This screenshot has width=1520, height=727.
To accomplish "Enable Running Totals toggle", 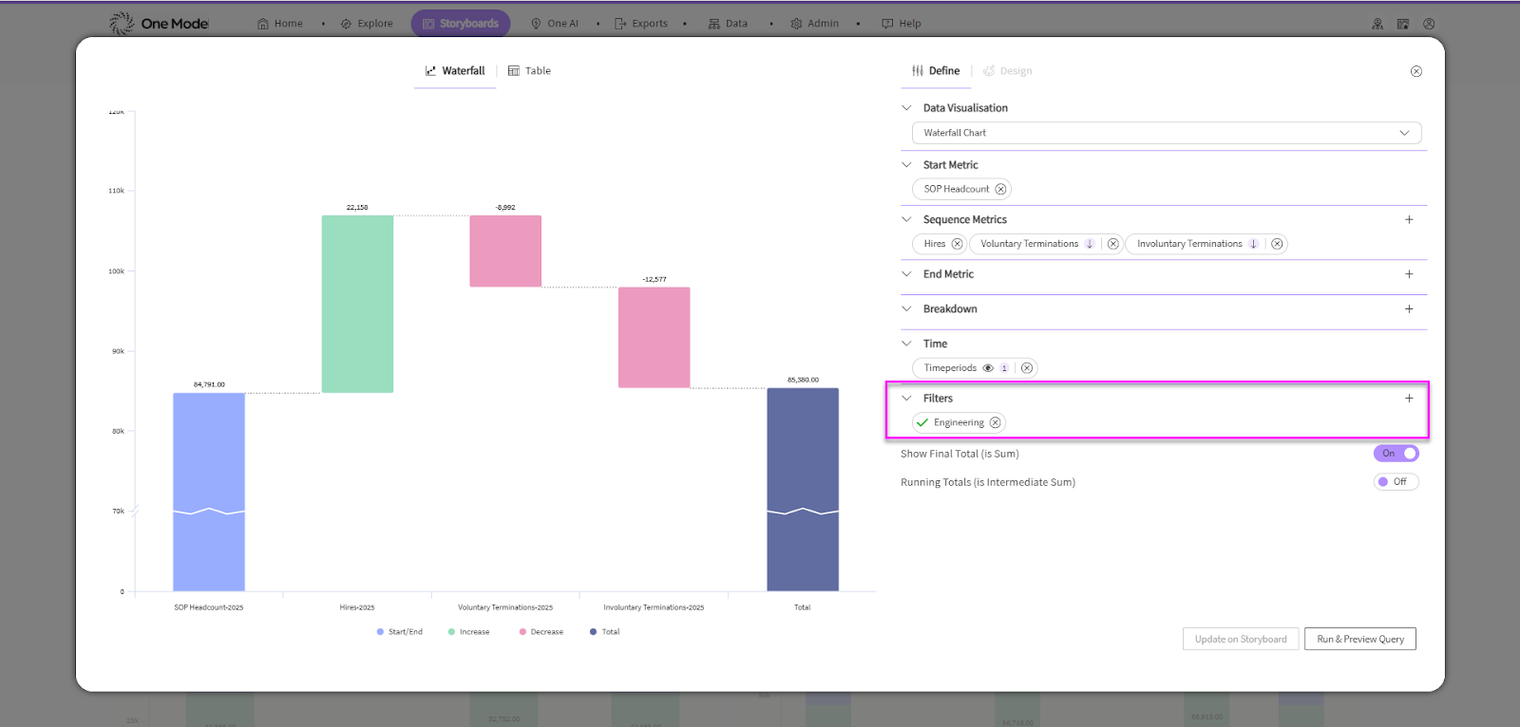I will (x=1396, y=482).
